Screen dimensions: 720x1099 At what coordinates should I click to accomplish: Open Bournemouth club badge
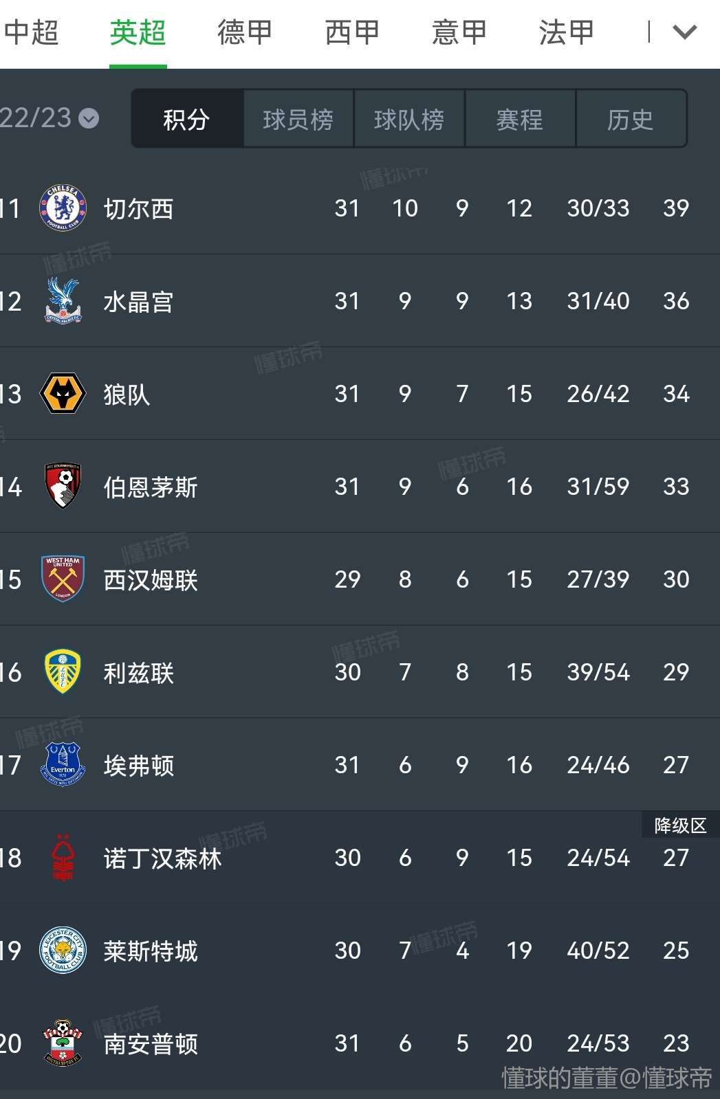[x=63, y=486]
